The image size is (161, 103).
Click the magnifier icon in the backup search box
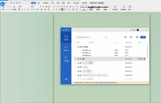coord(106,37)
